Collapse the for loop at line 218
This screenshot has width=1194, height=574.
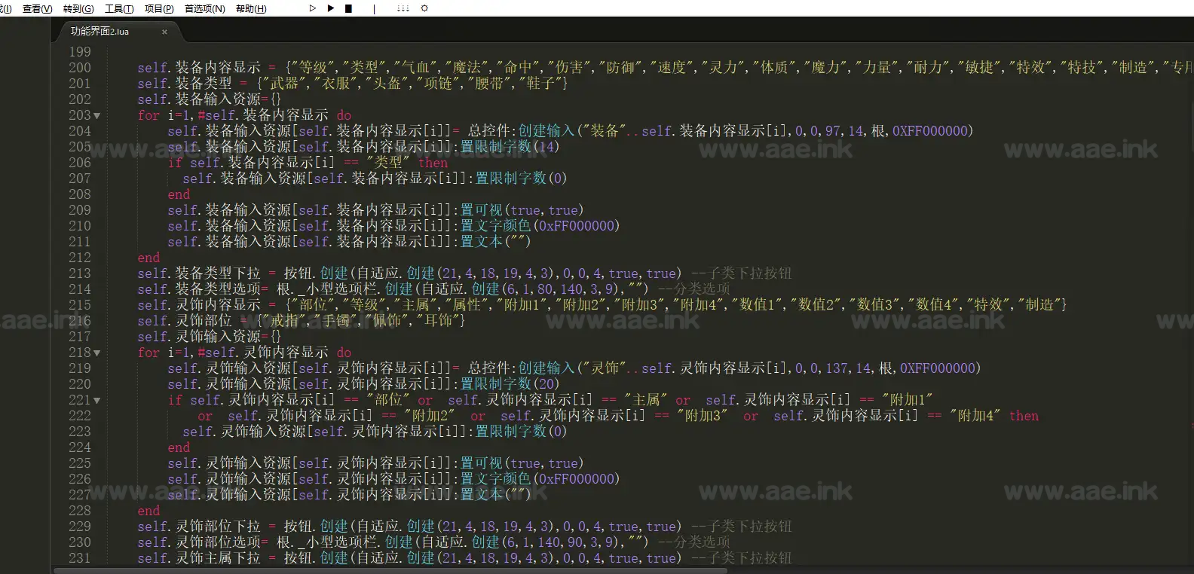(x=97, y=353)
